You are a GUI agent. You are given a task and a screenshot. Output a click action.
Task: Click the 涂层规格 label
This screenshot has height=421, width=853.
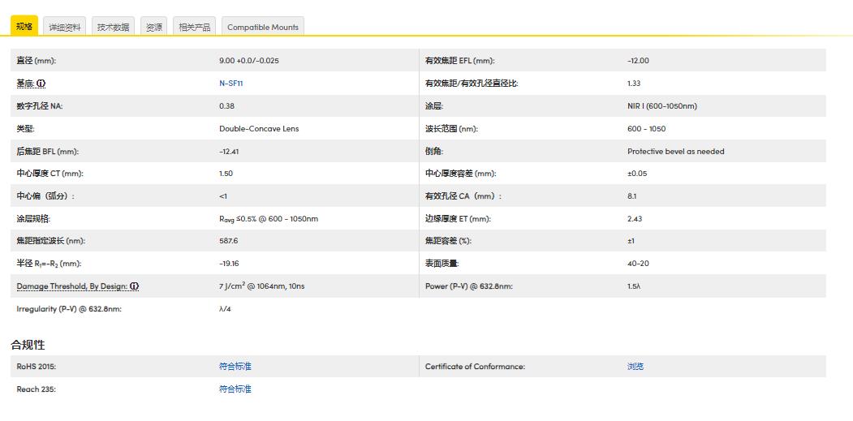pyautogui.click(x=34, y=219)
